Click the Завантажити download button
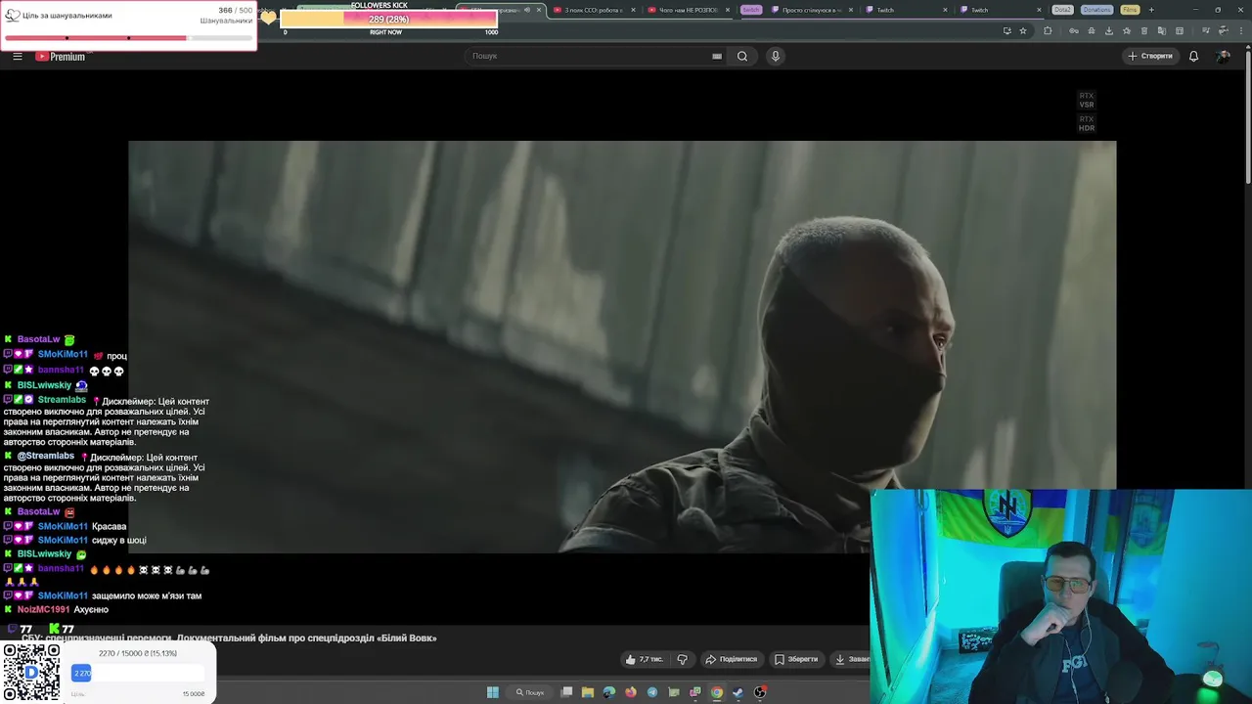 tap(851, 659)
